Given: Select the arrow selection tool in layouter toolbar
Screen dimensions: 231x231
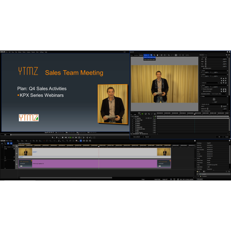Looking at the screenshot, I should pyautogui.click(x=151, y=55).
